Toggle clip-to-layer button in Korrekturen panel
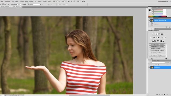 click(166, 59)
